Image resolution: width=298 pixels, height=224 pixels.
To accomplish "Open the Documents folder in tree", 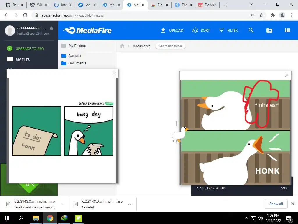I will 74,63.
